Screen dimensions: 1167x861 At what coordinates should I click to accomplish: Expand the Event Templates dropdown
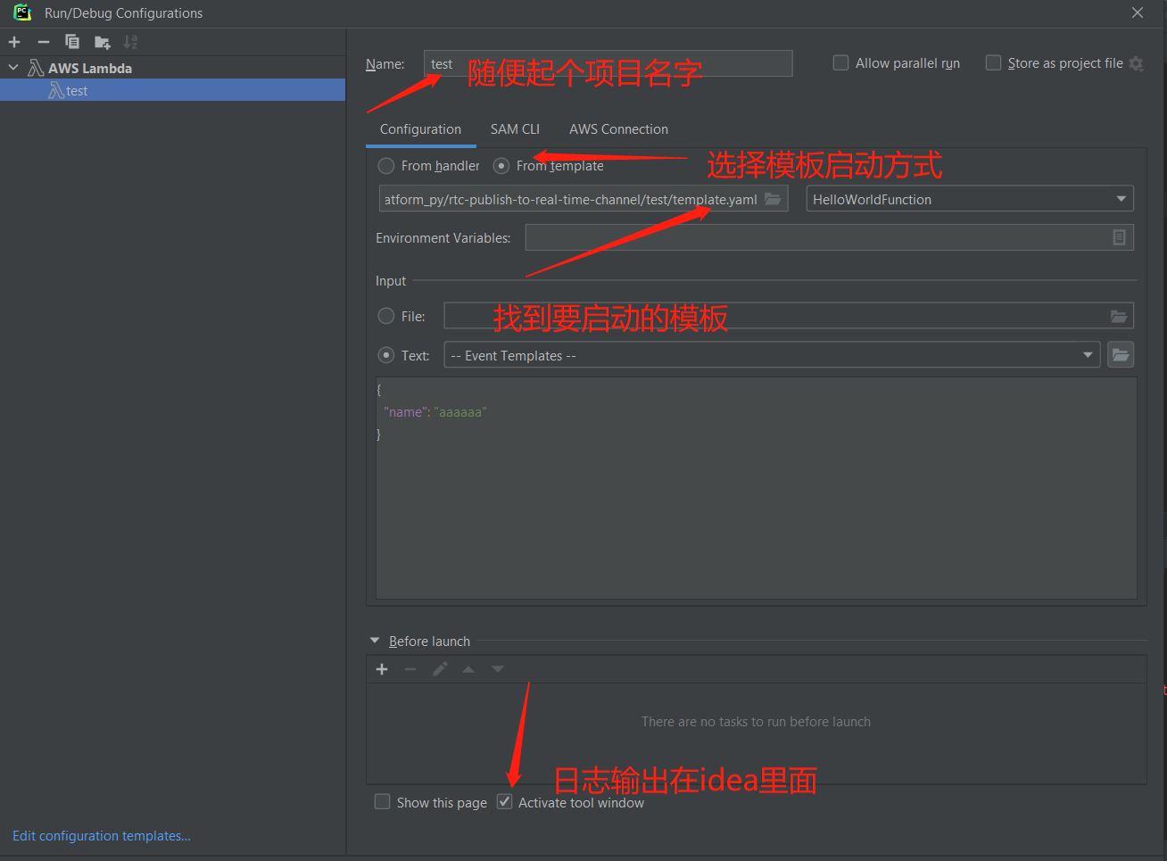pyautogui.click(x=772, y=355)
